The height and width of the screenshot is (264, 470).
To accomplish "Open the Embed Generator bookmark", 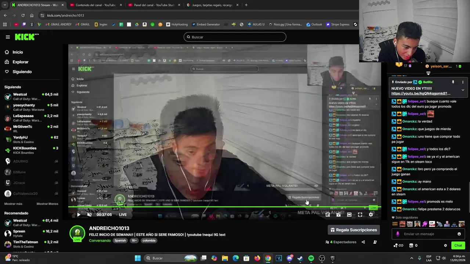I will pyautogui.click(x=205, y=25).
